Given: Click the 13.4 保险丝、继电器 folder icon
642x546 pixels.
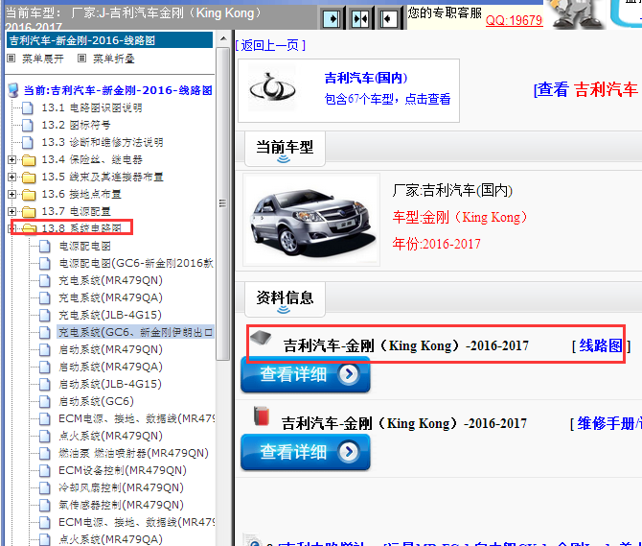Looking at the screenshot, I should (x=29, y=160).
